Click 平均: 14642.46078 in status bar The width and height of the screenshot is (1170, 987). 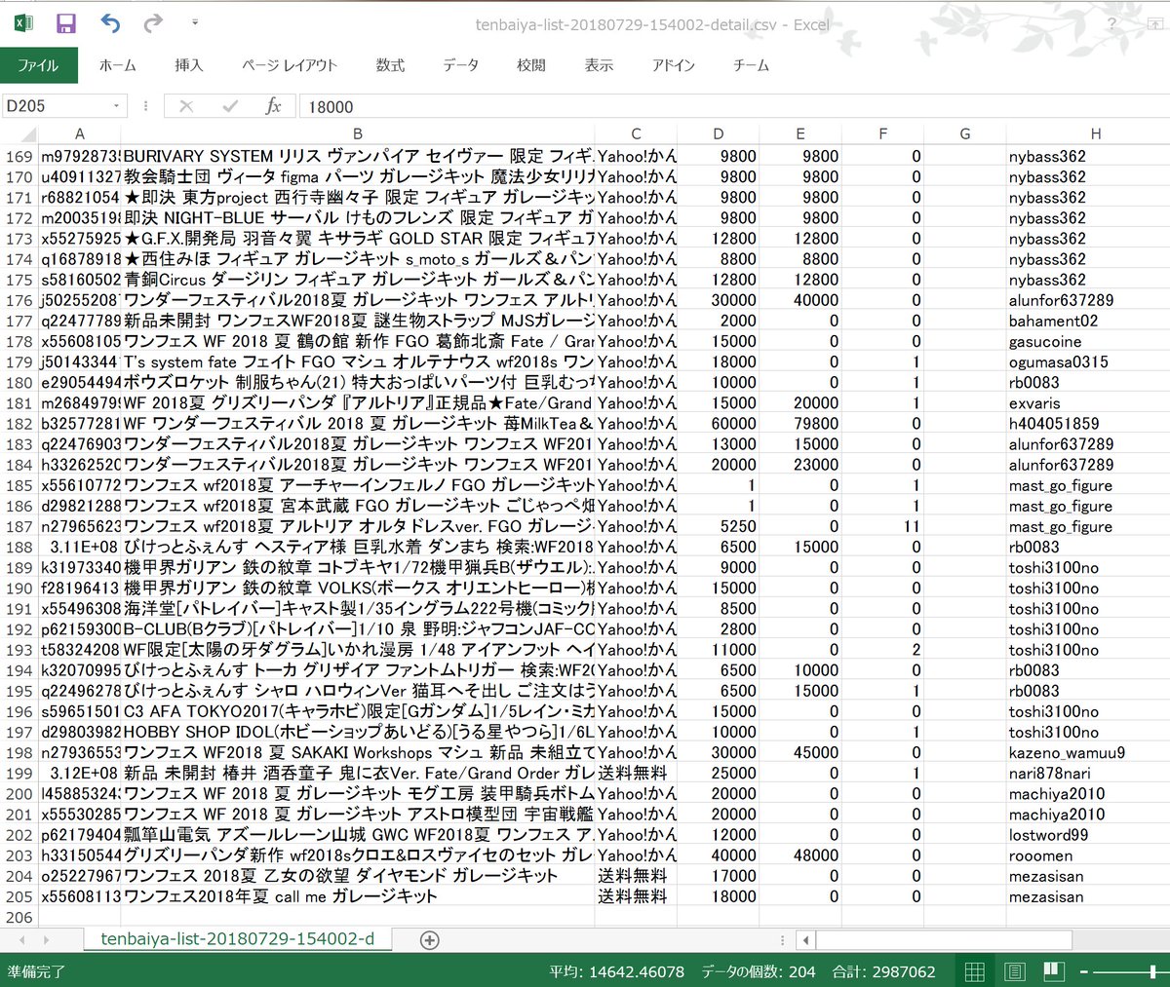(x=616, y=971)
